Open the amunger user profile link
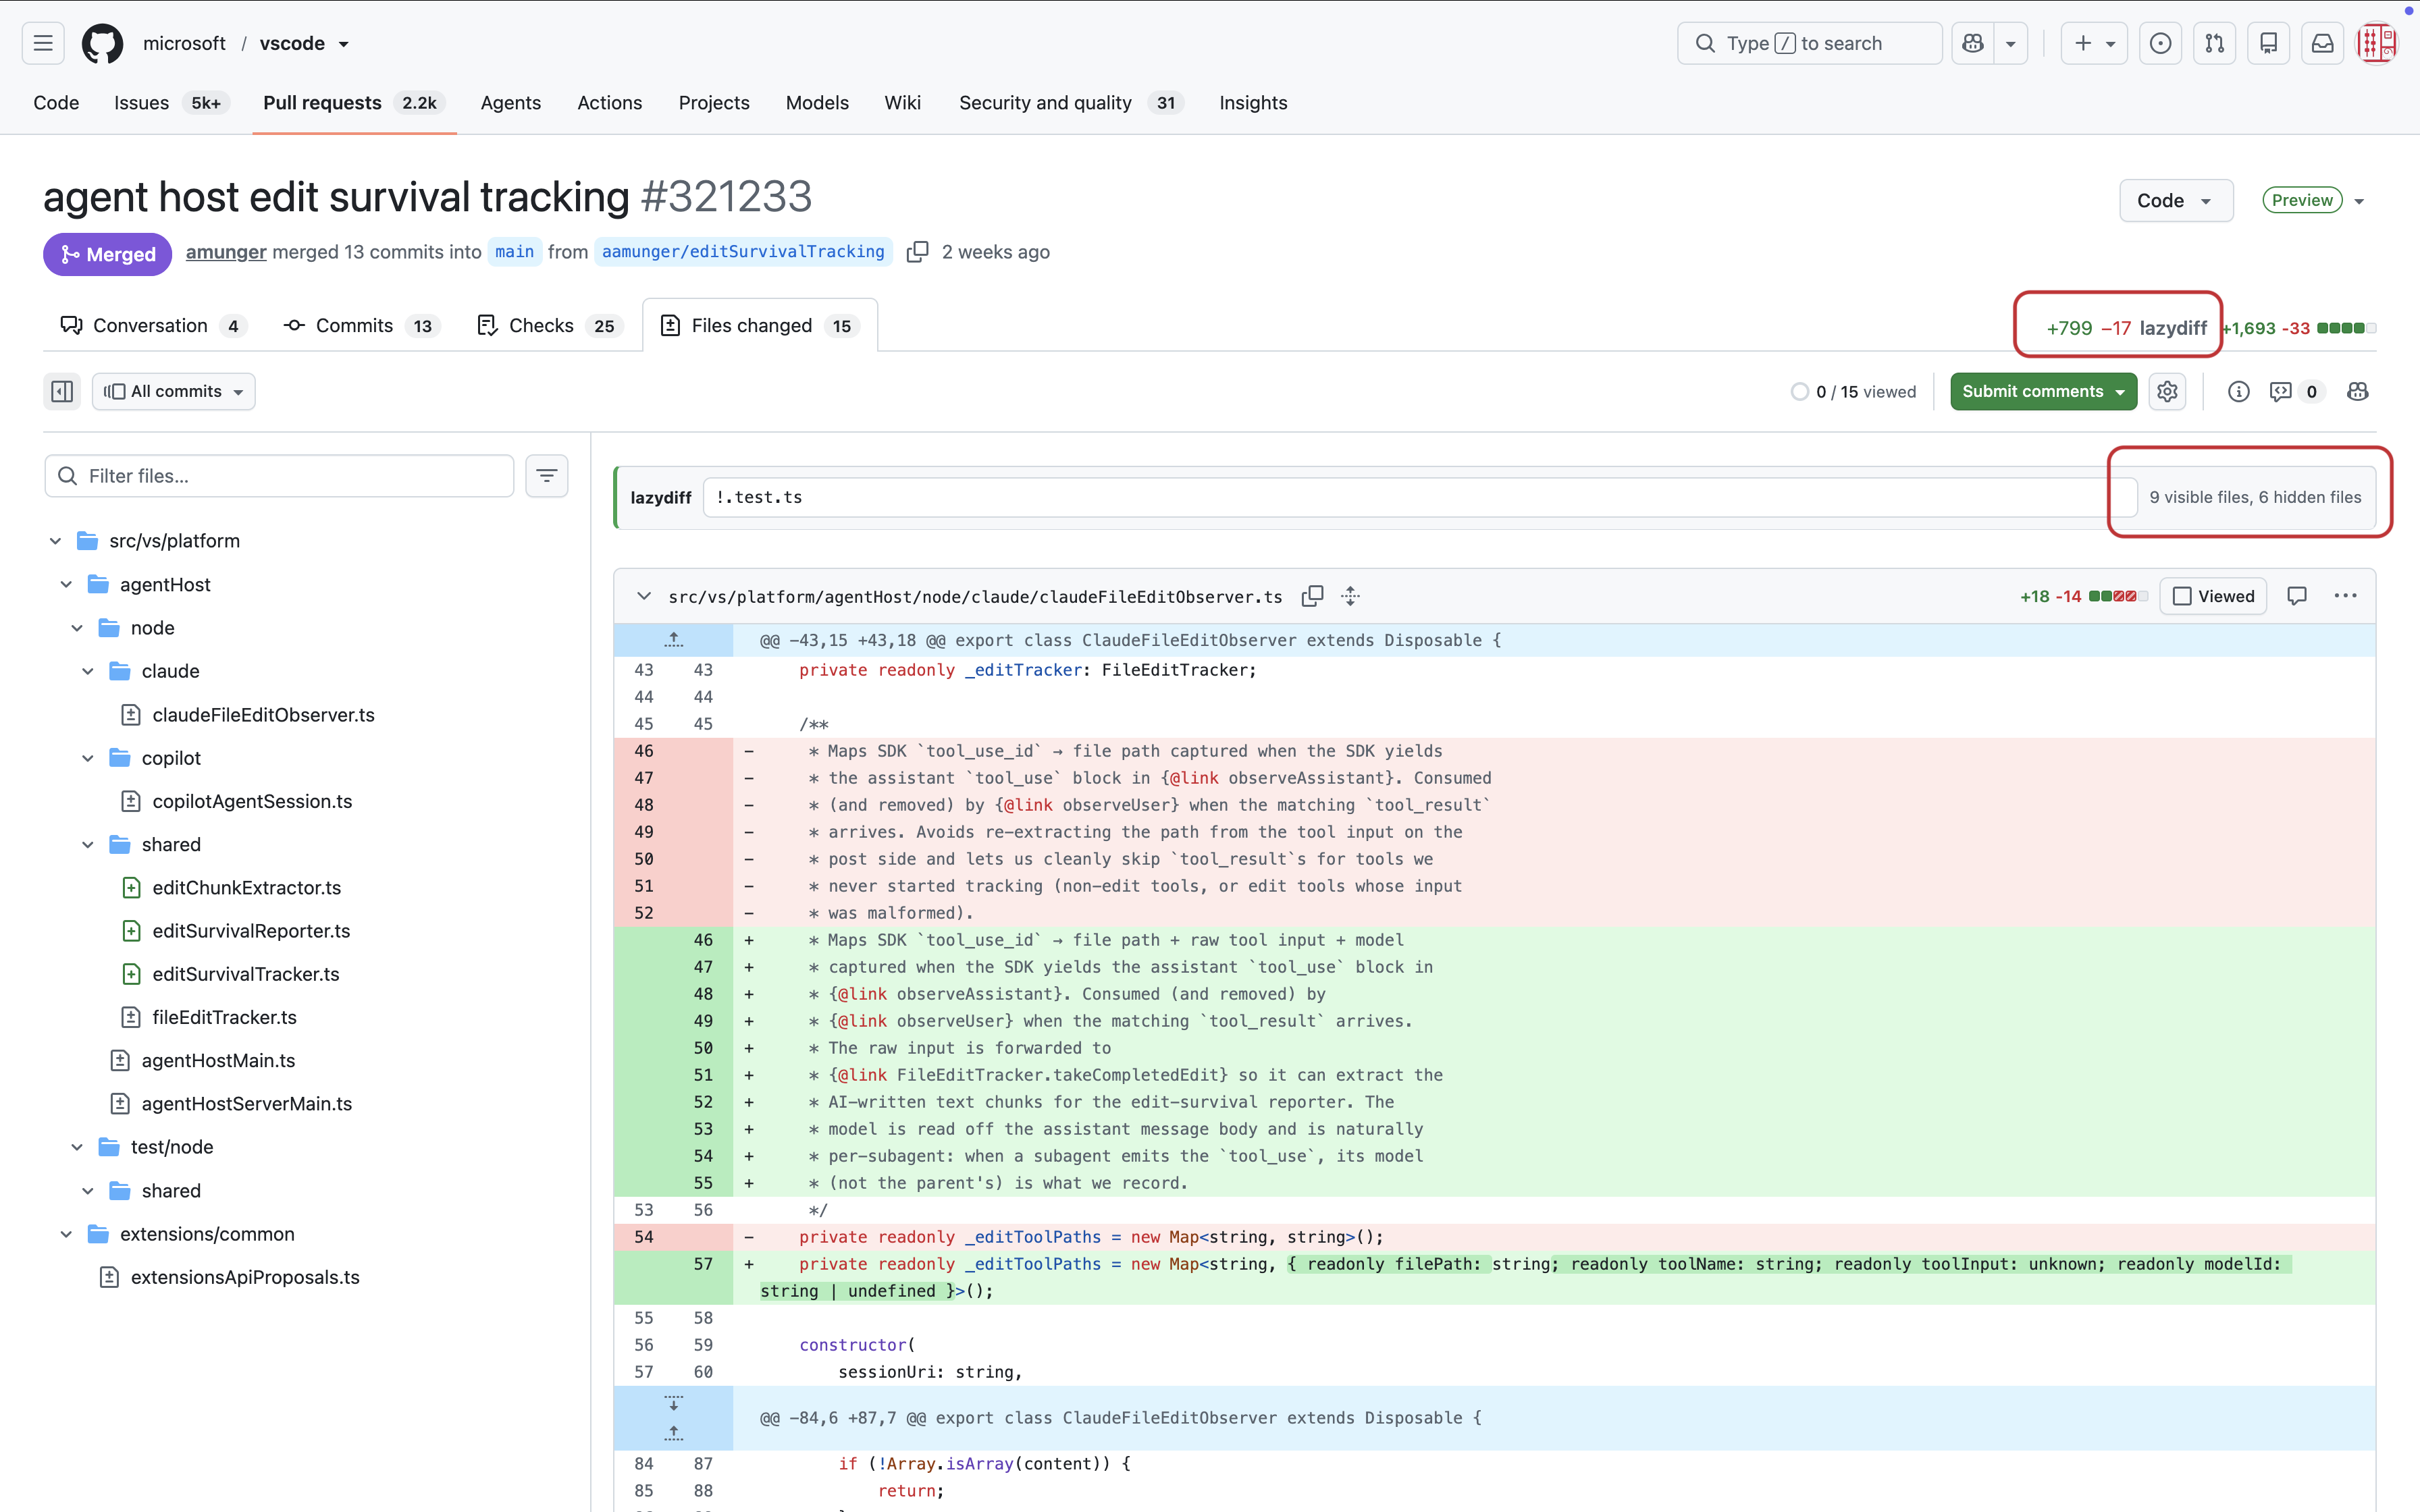Screen dimensions: 2420x1512 click(226, 252)
